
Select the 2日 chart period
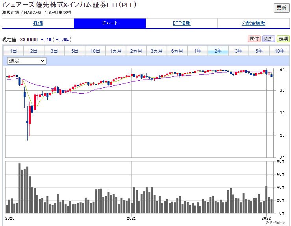(x=34, y=51)
